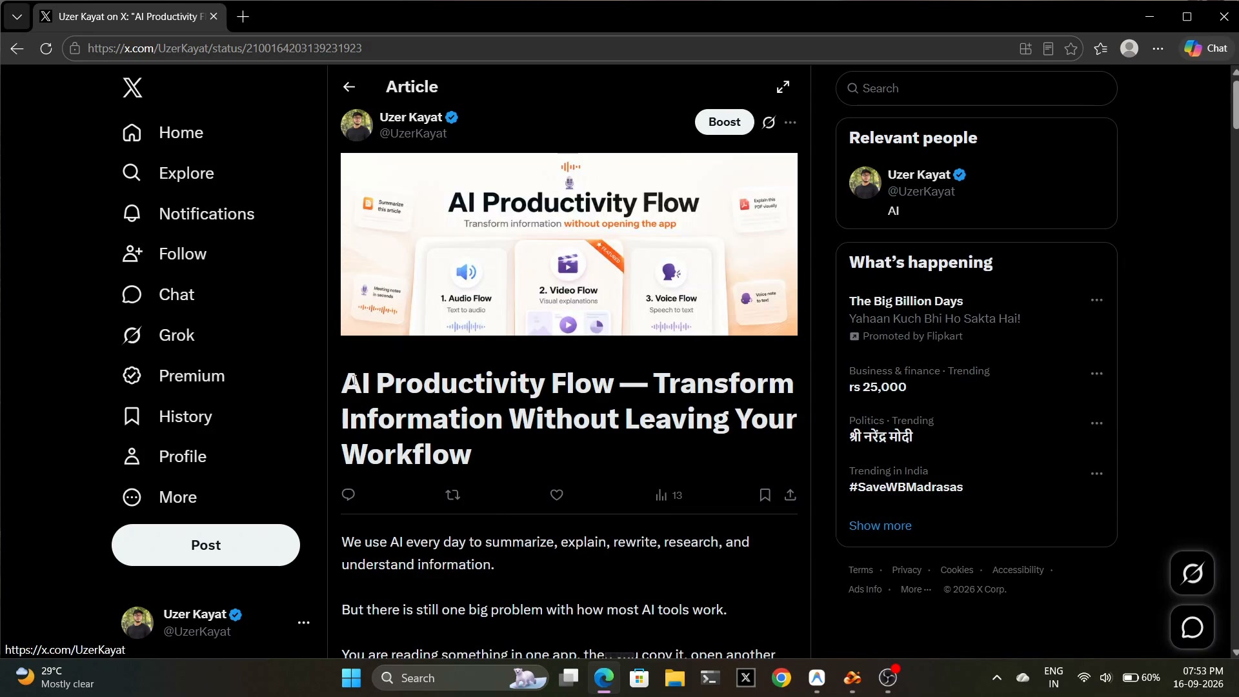Go back using the Article back arrow

(349, 86)
